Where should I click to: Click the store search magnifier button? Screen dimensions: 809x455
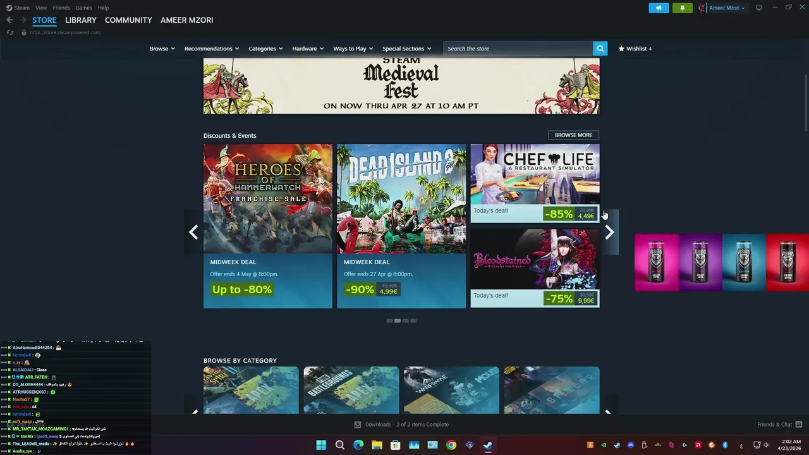coord(600,48)
